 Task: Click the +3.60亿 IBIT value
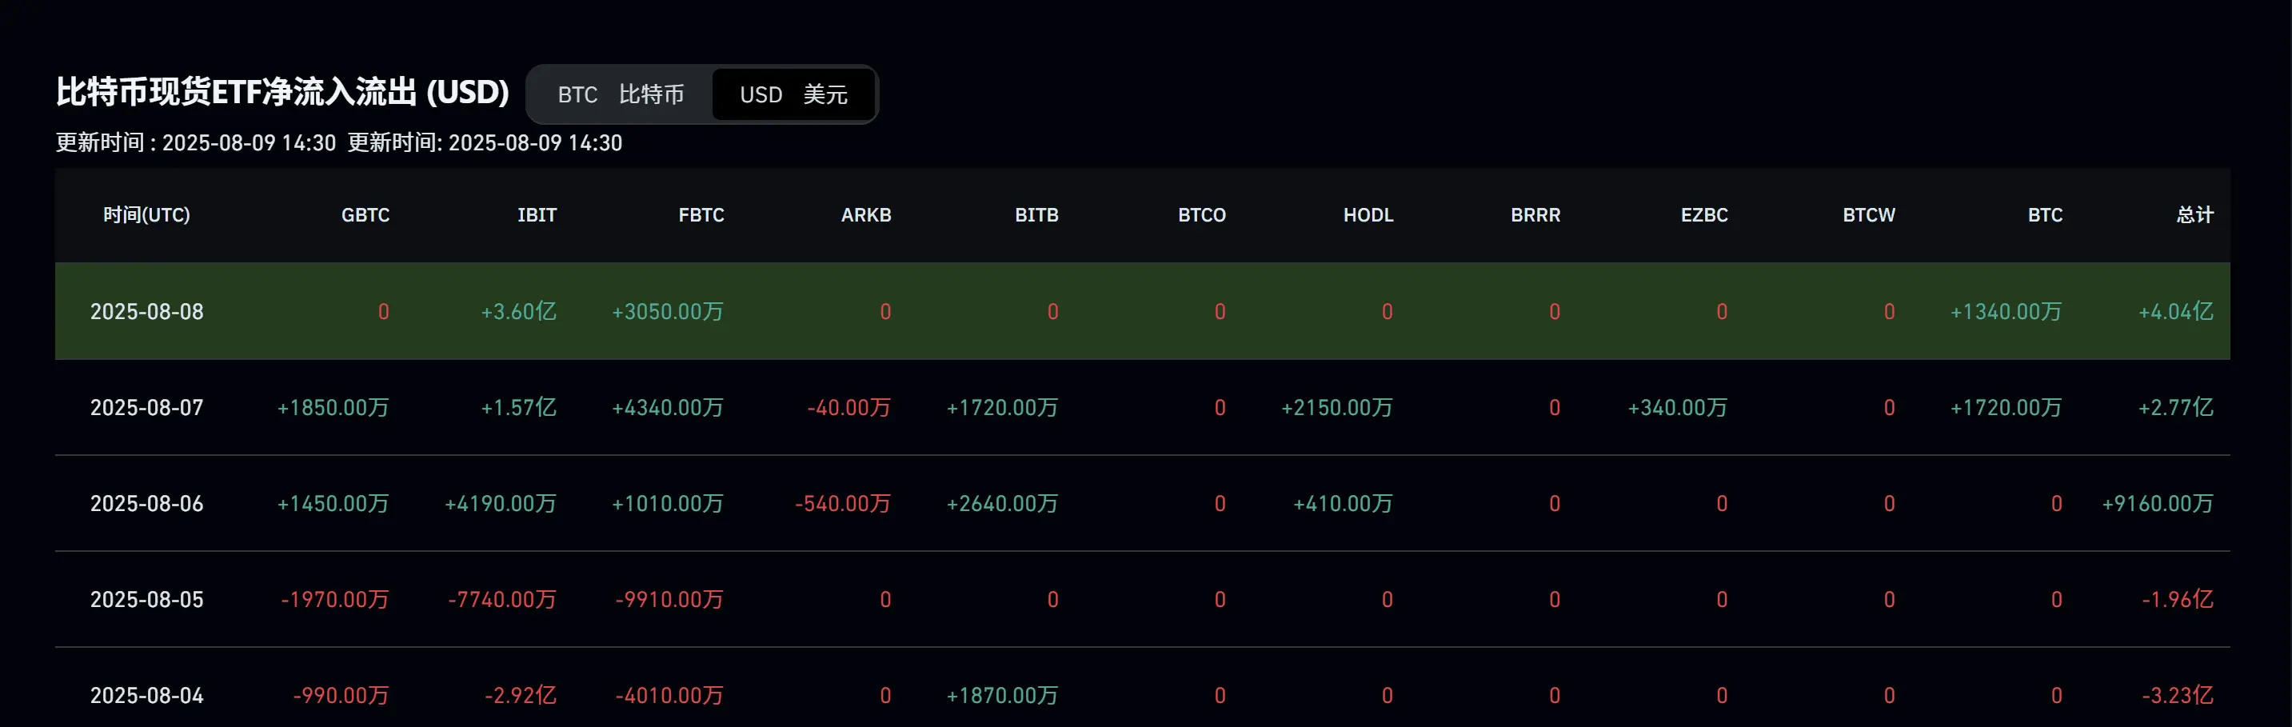pyautogui.click(x=519, y=311)
